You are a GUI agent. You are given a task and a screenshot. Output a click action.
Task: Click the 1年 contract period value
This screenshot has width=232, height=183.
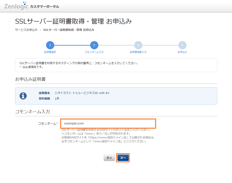point(57,99)
